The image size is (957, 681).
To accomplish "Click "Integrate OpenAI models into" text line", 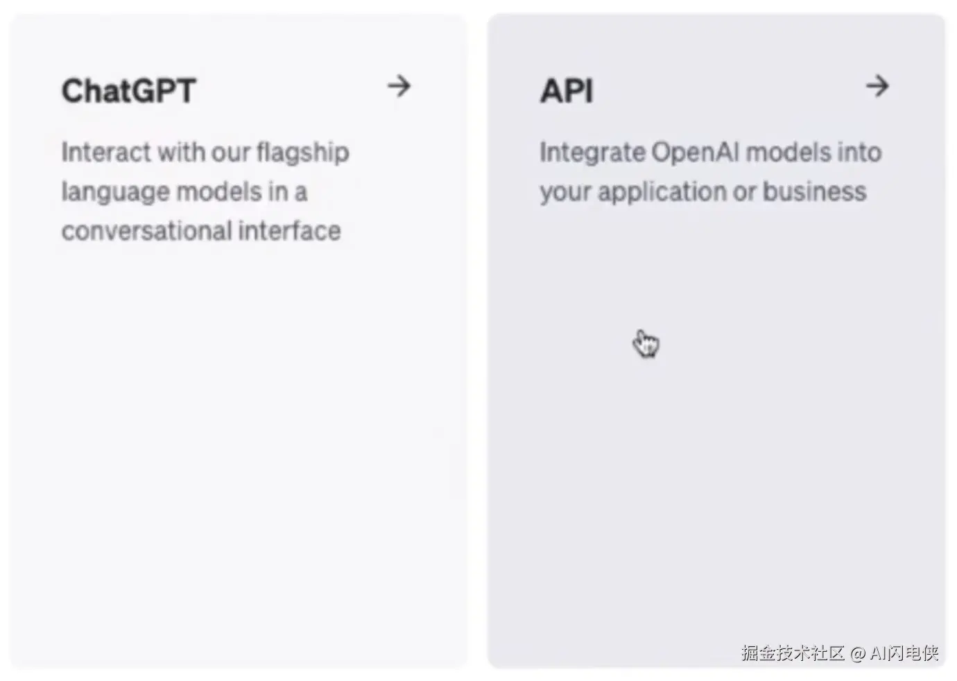I will pyautogui.click(x=711, y=153).
